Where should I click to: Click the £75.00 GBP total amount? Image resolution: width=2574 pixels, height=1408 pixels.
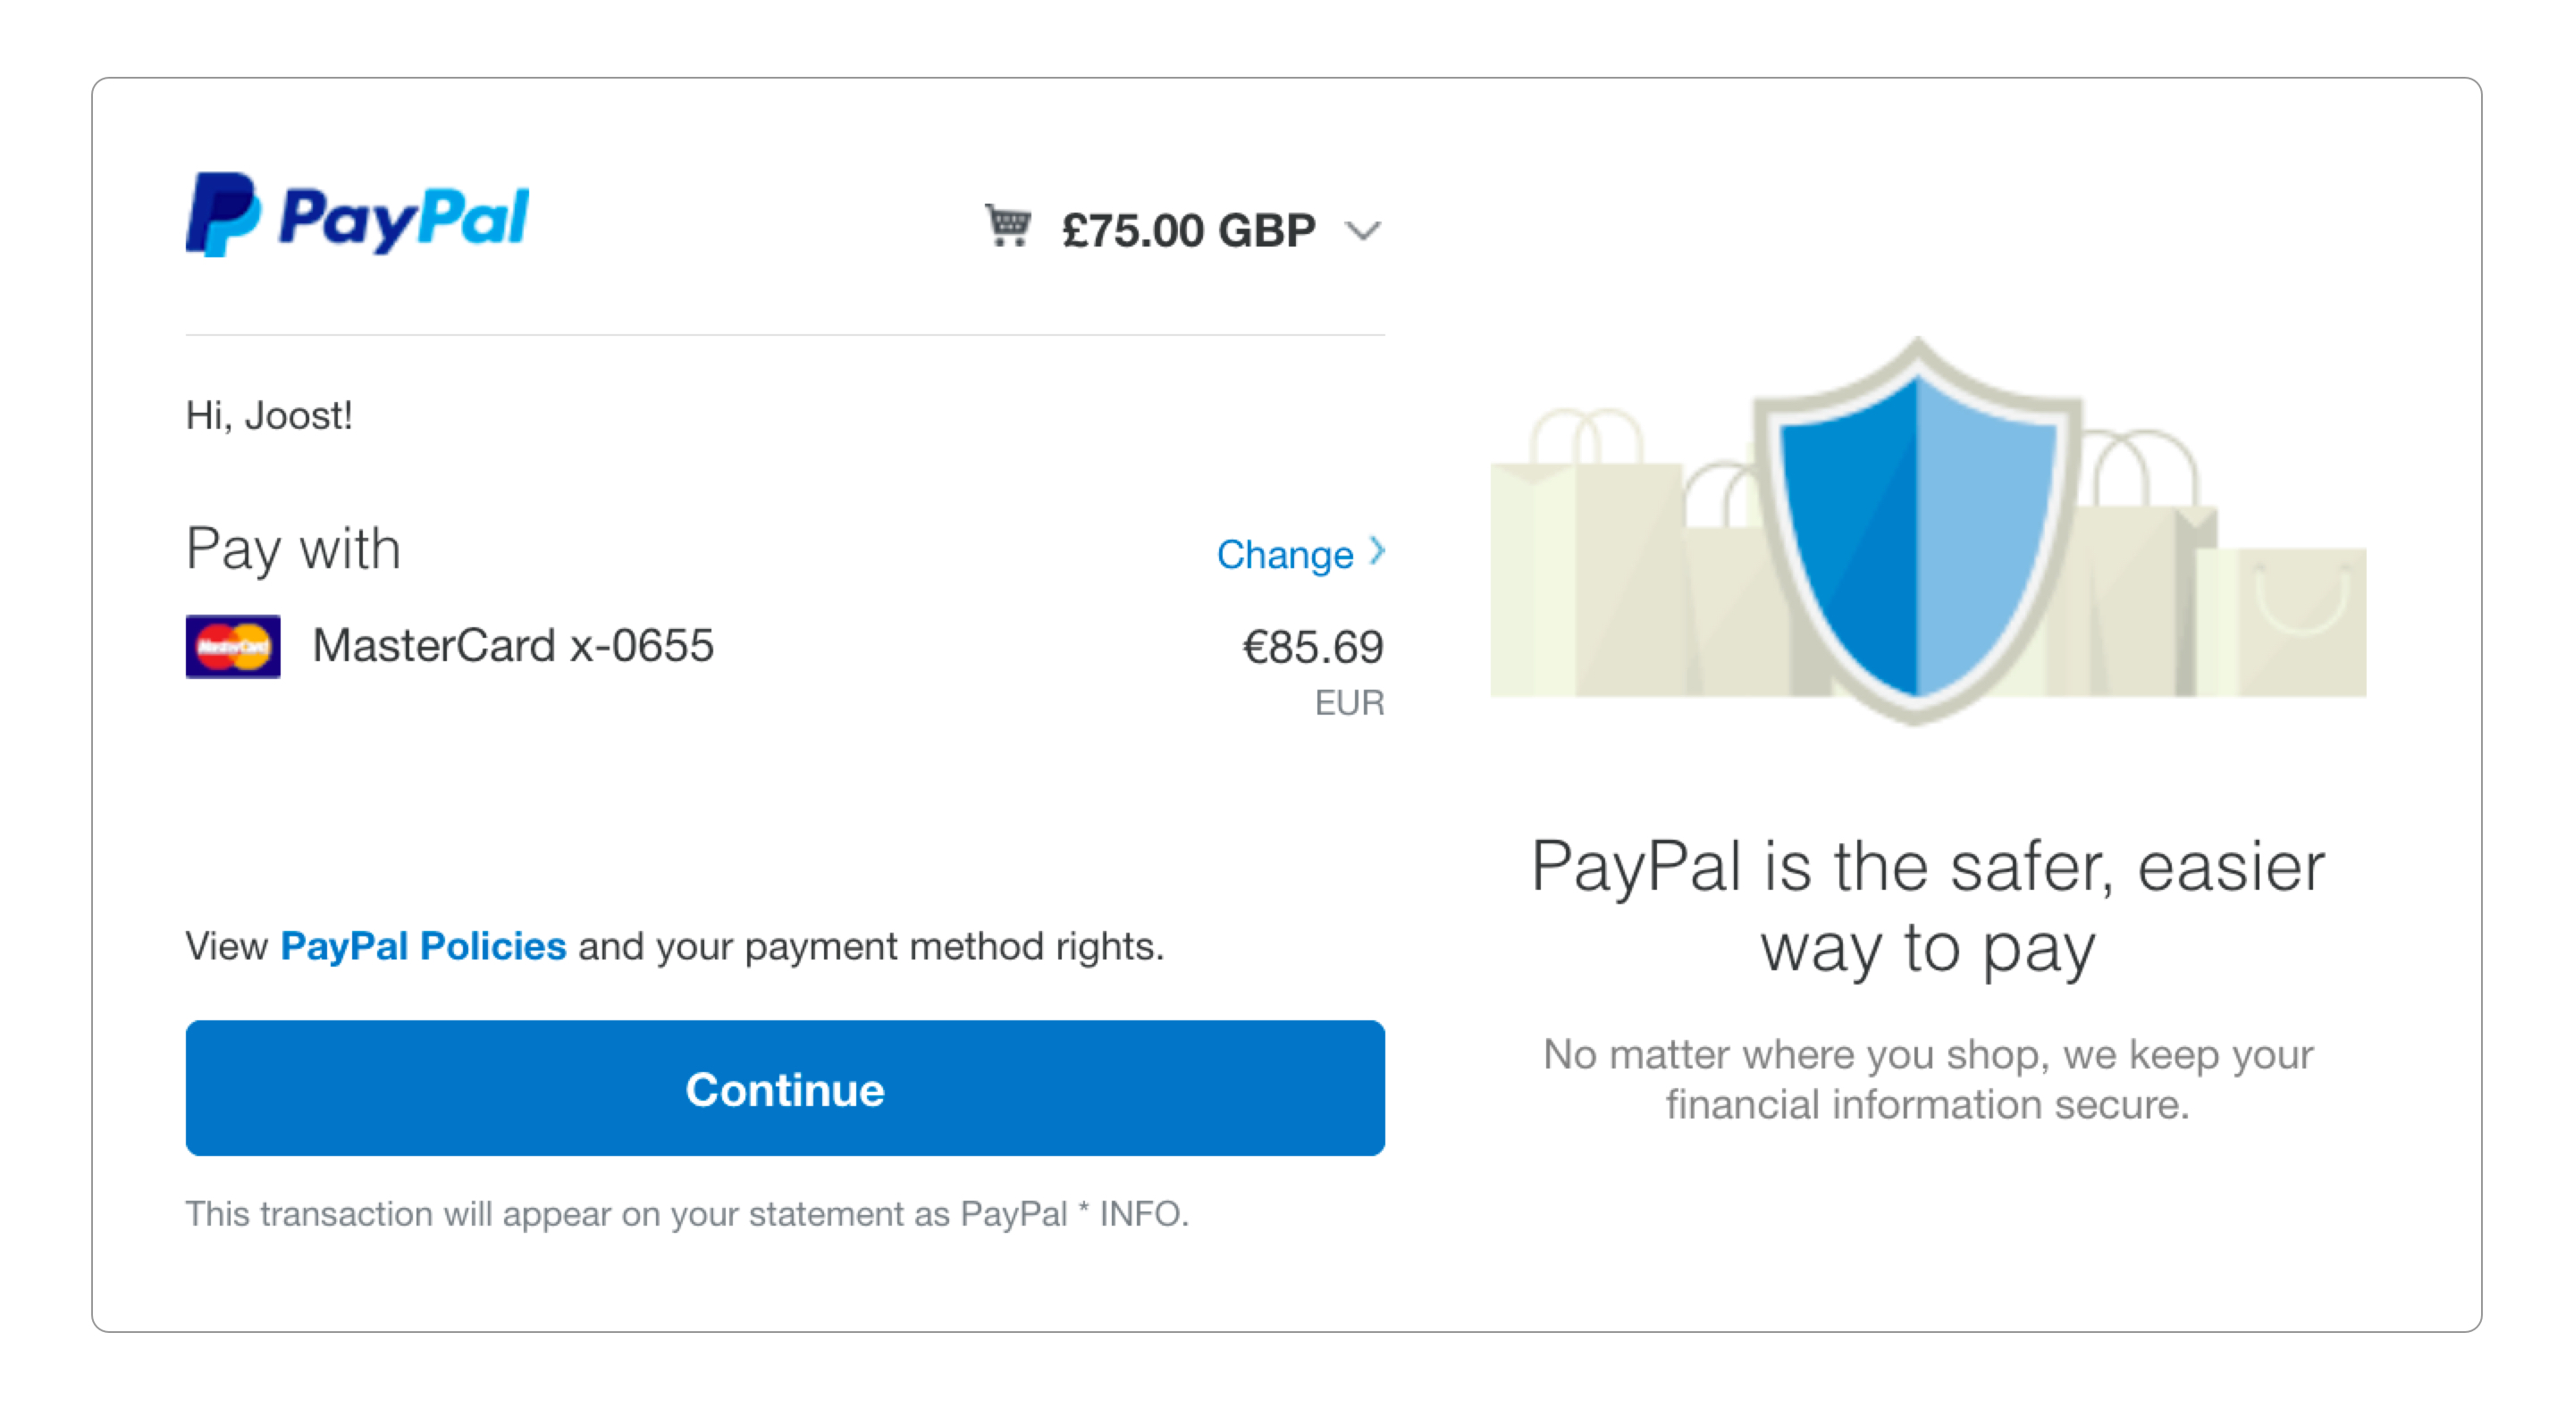[x=1188, y=230]
